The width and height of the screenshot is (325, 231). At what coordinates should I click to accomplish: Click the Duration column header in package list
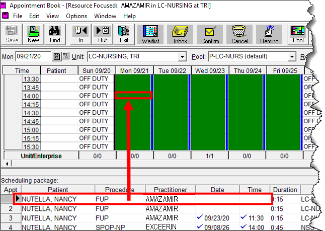285,190
